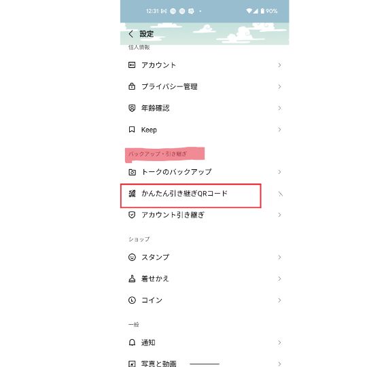The image size is (367, 367).
Task: Open the トークのバックアップ folder icon
Action: [132, 172]
